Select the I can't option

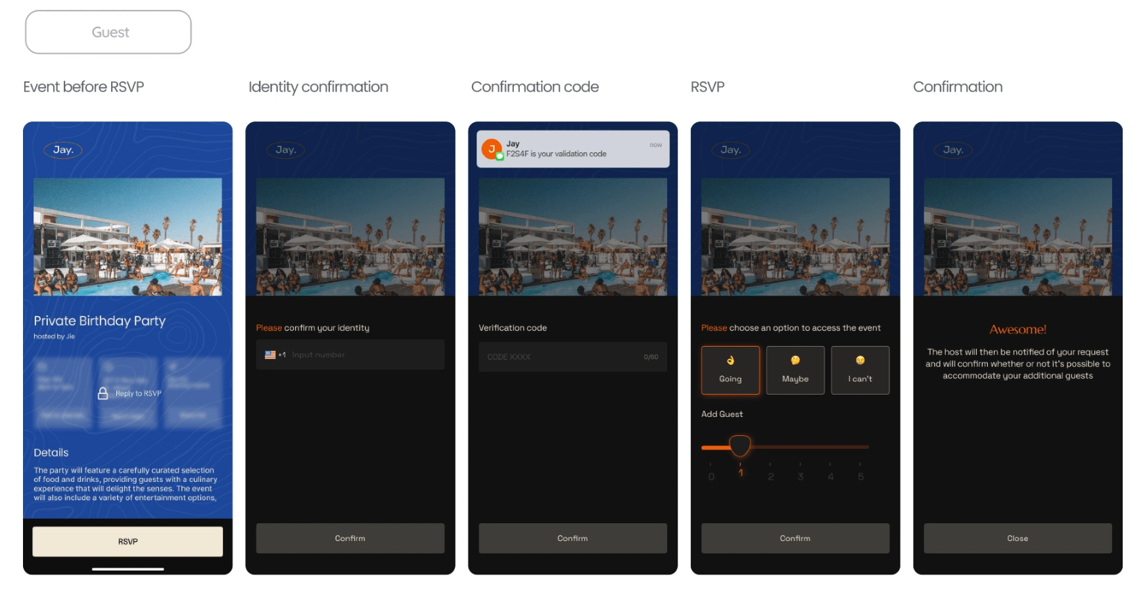pyautogui.click(x=860, y=370)
